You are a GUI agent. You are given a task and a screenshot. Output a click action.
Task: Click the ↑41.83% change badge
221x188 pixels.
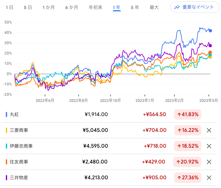(188, 114)
